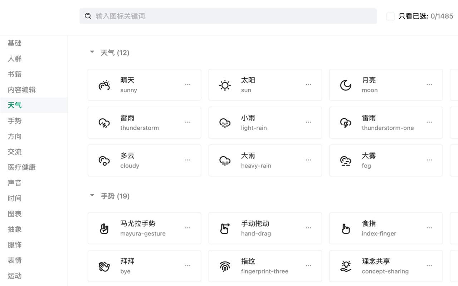
Task: Click the 理念共享 card title
Action: [x=376, y=262]
